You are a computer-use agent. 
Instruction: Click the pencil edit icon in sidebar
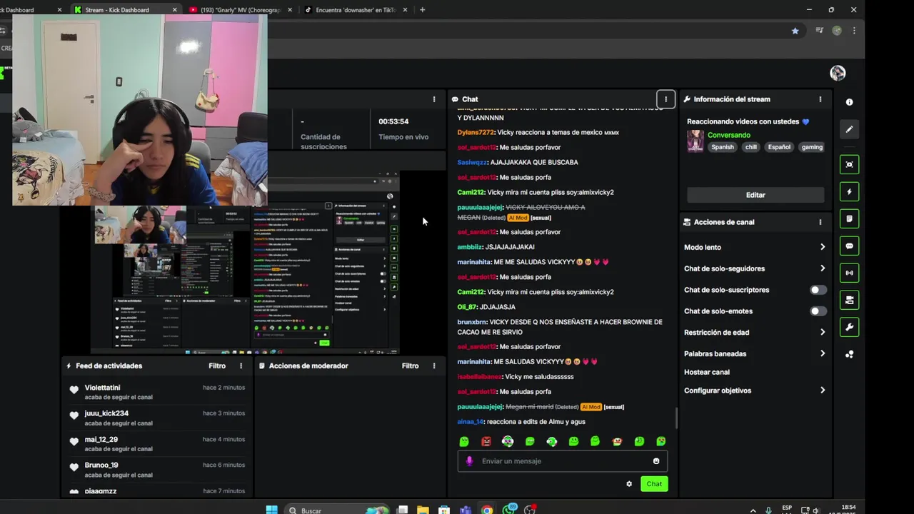[849, 129]
